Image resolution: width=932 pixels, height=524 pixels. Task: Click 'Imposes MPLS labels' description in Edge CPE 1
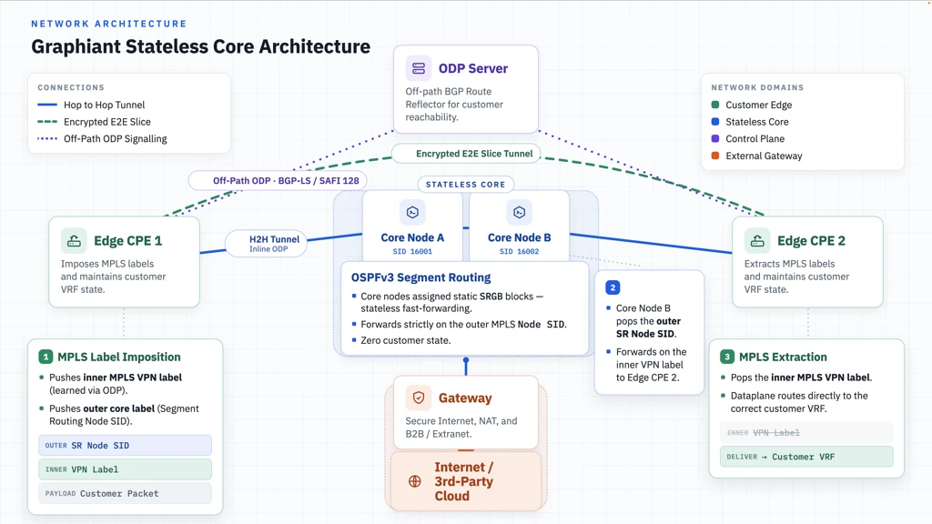pos(113,277)
